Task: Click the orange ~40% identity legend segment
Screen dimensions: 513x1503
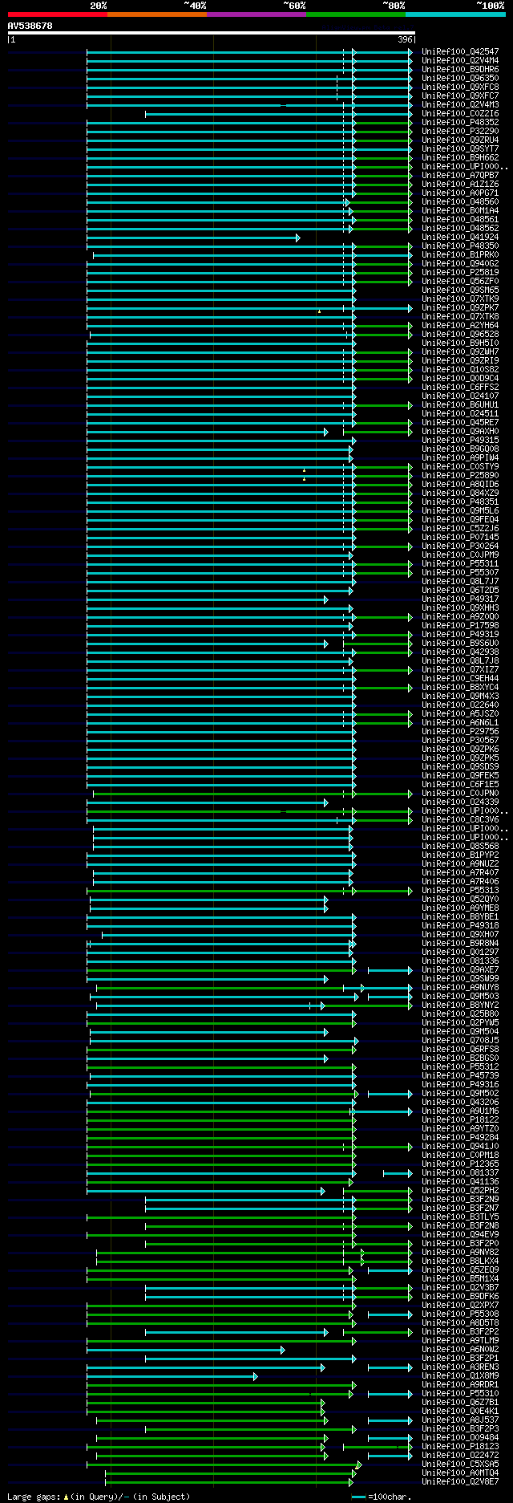Action: [x=156, y=14]
